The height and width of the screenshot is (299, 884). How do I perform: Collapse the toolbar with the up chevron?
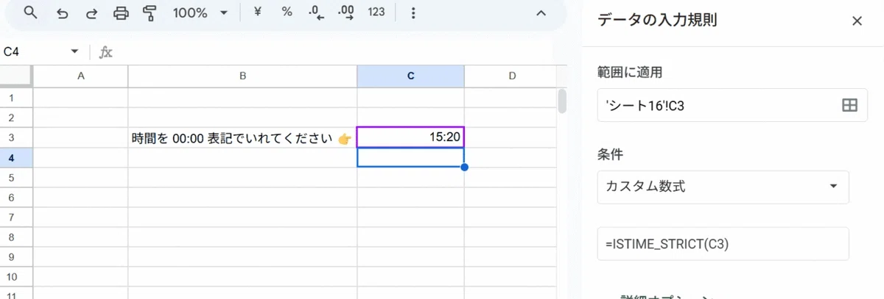pyautogui.click(x=541, y=13)
